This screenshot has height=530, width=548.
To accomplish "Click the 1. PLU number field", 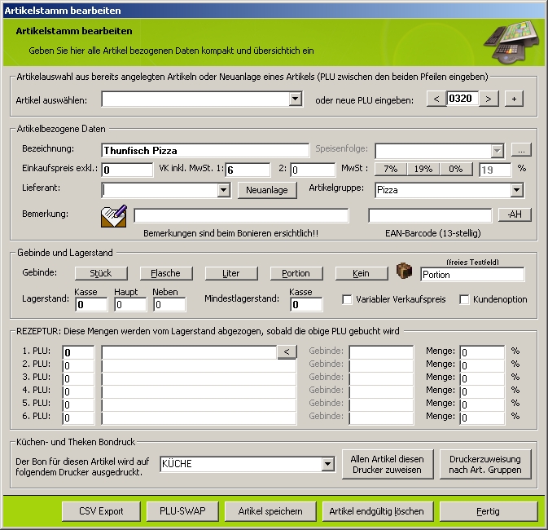I will tap(78, 352).
